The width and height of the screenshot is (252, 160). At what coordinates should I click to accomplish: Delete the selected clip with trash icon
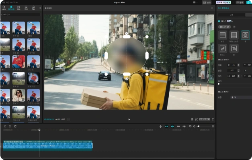pyautogui.click(x=15, y=126)
